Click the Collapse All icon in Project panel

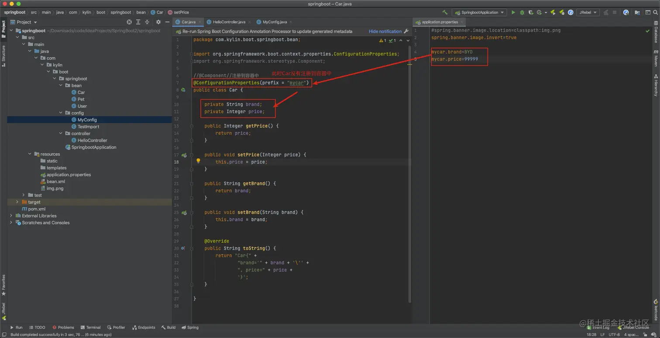point(148,22)
